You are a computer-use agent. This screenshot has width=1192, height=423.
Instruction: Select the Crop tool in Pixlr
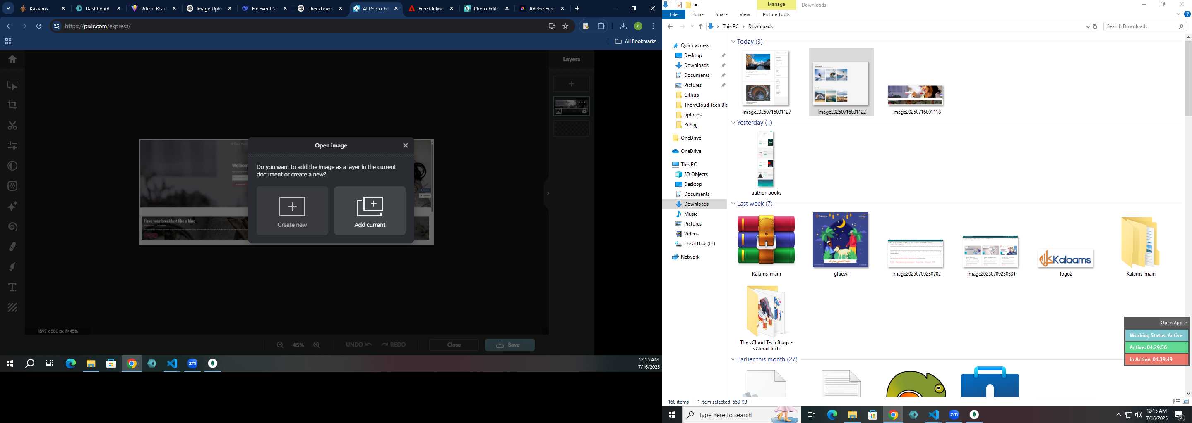(x=12, y=105)
